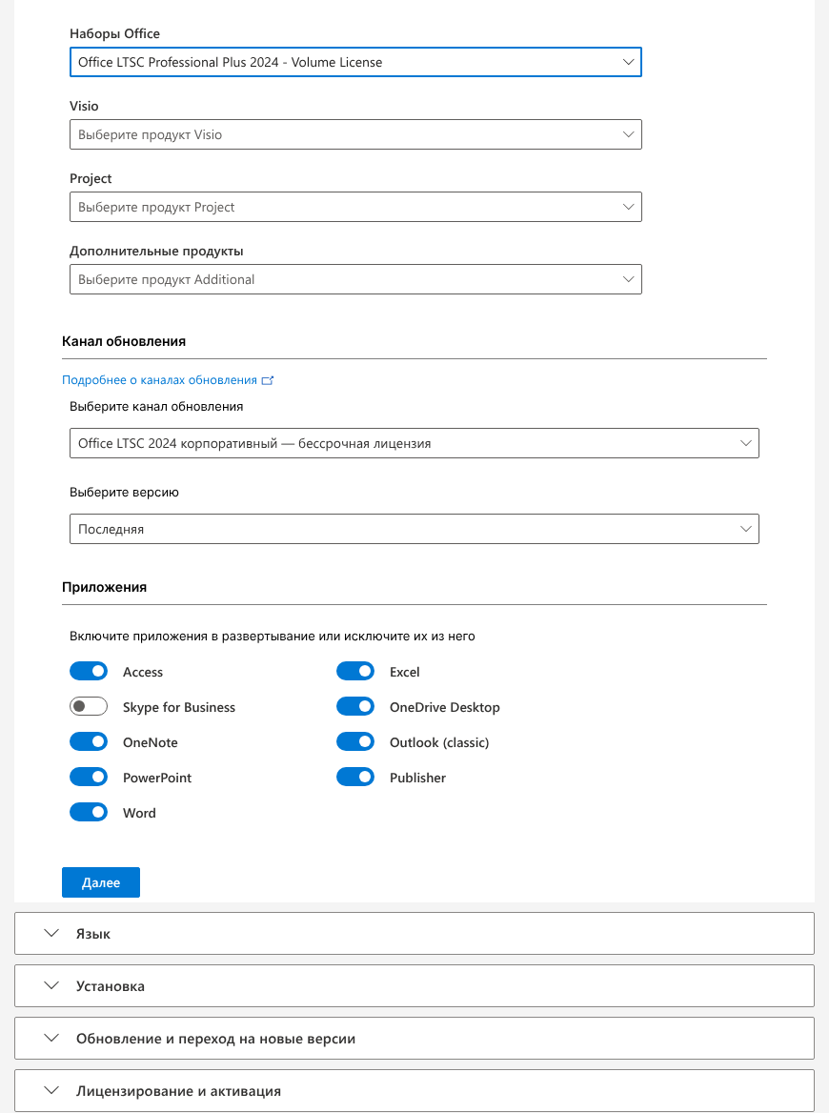The image size is (829, 1113).
Task: Open the Visio product dropdown
Action: [355, 134]
